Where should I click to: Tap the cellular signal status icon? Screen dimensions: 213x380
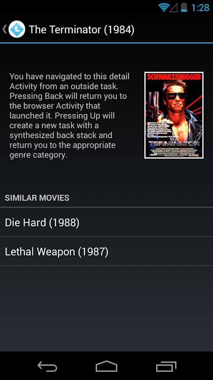click(x=173, y=8)
